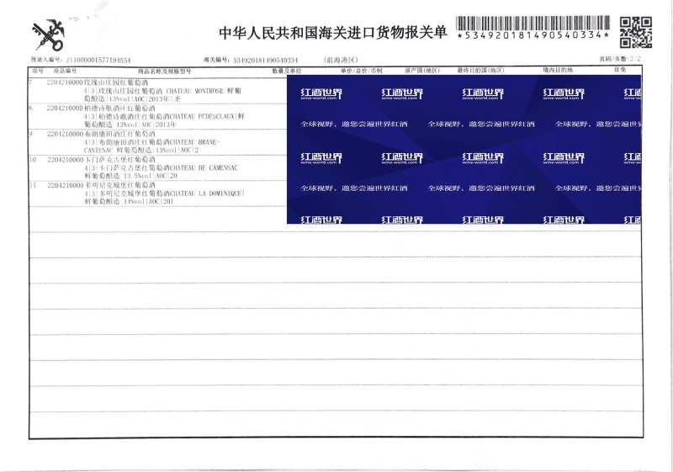Click the 原产国(地区) column header
Screen dimensions: 673x472
pos(422,71)
